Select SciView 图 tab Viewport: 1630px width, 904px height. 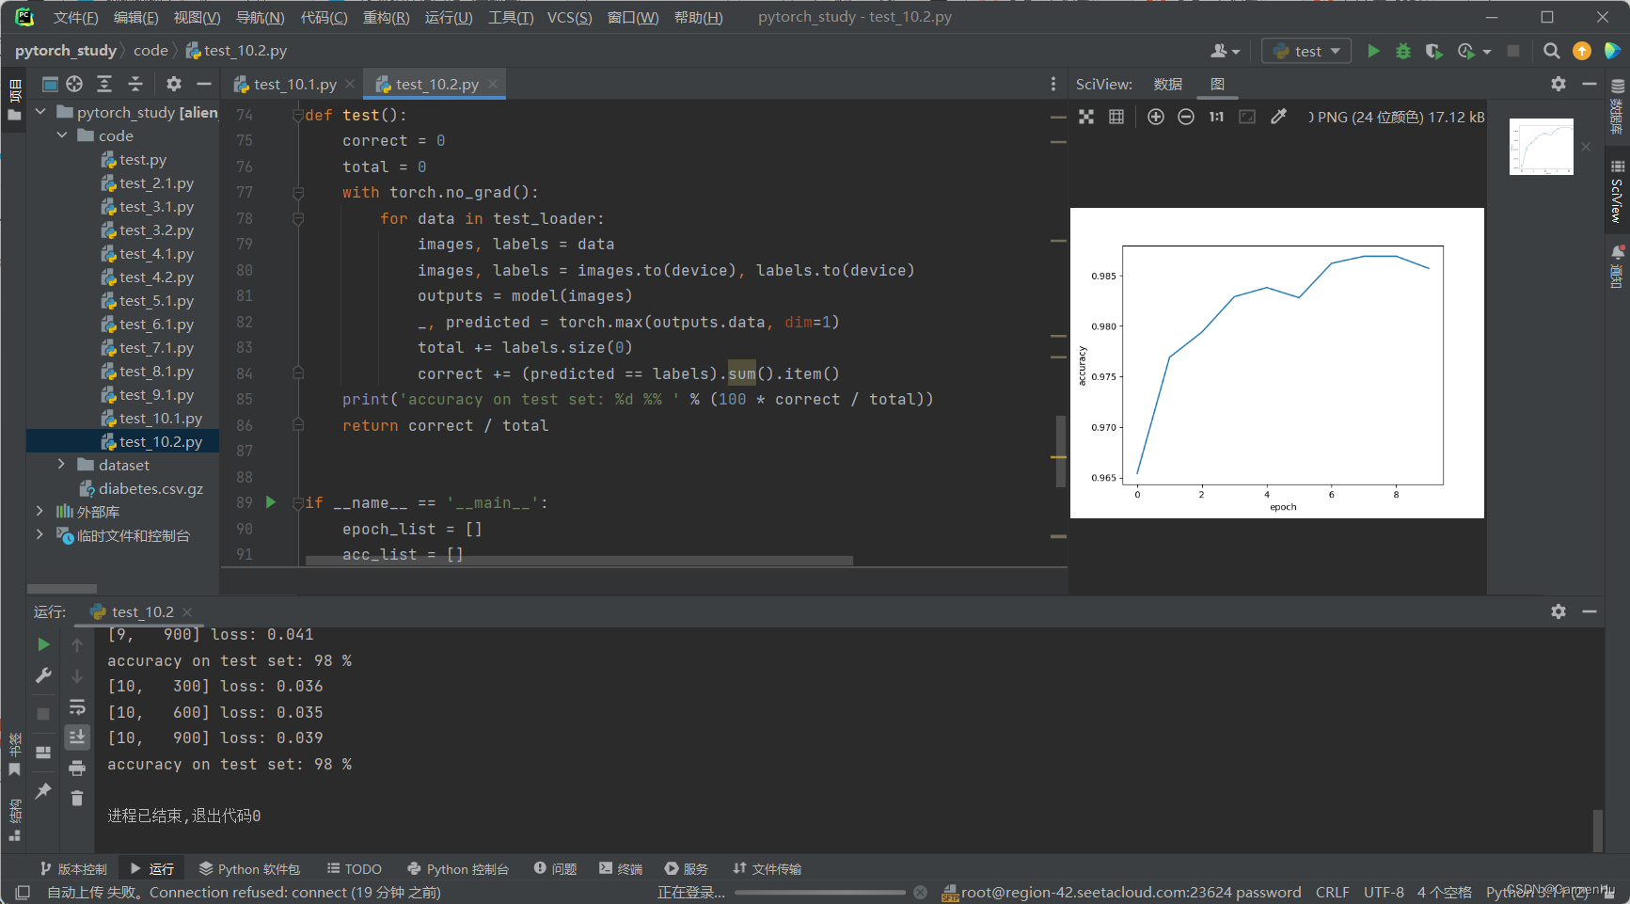(1217, 85)
